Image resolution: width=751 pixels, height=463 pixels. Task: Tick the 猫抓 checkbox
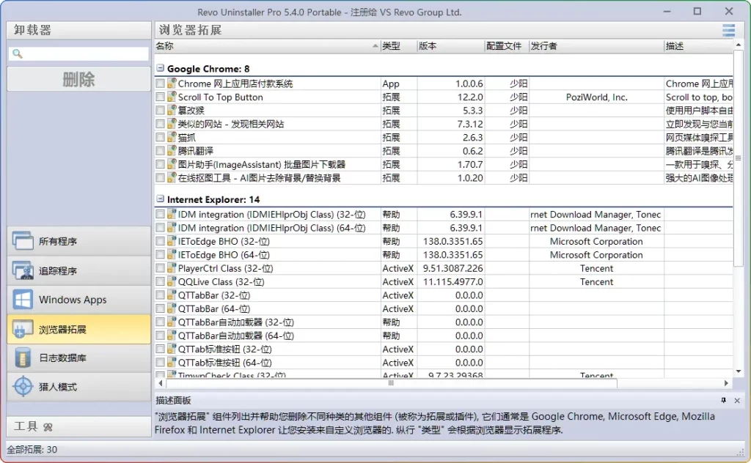(160, 137)
